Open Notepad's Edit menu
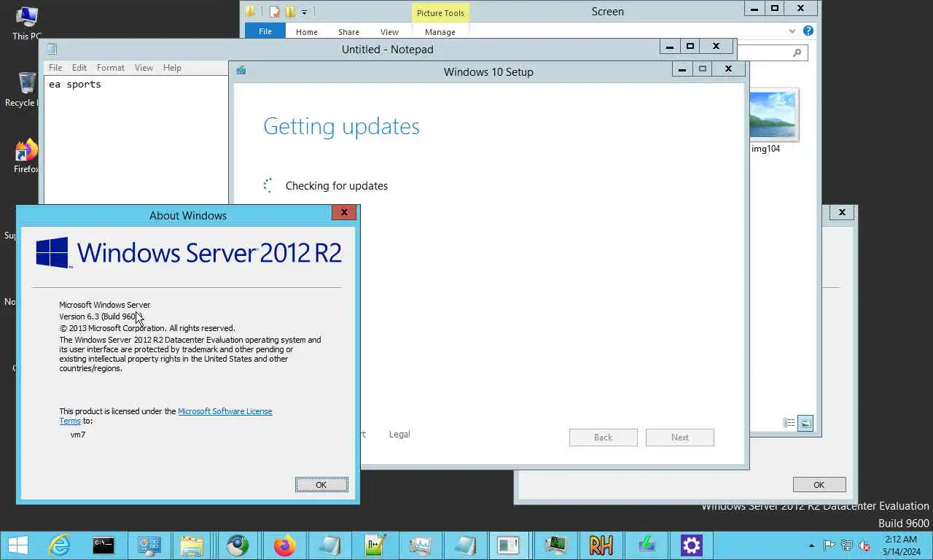933x560 pixels. [x=79, y=68]
